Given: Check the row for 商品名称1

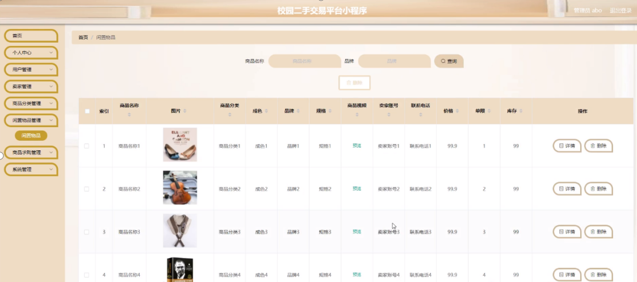Looking at the screenshot, I should 86,146.
